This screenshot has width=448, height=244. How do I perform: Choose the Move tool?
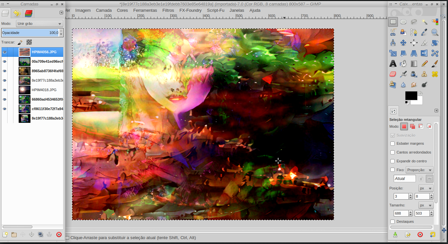[x=403, y=43]
